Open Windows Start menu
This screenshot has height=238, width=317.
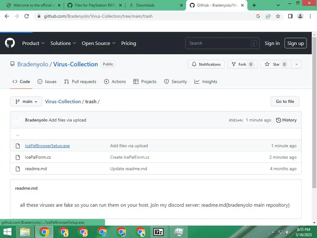click(7, 232)
